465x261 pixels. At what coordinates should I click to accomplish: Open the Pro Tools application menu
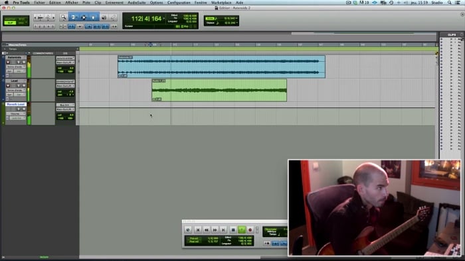[x=21, y=3]
